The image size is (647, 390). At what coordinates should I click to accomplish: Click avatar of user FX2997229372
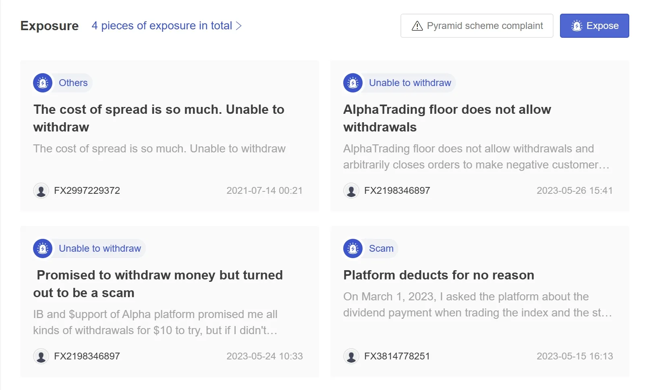click(41, 191)
